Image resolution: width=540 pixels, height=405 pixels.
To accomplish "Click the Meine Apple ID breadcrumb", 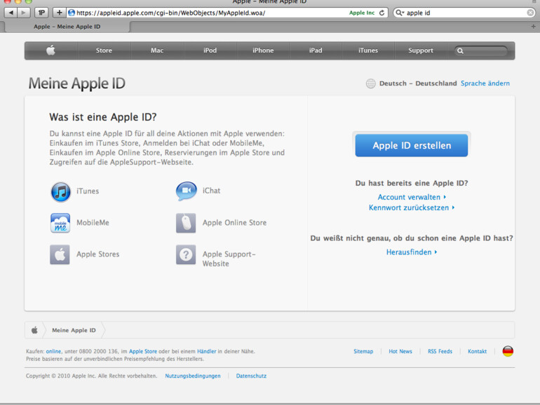I will [x=74, y=330].
